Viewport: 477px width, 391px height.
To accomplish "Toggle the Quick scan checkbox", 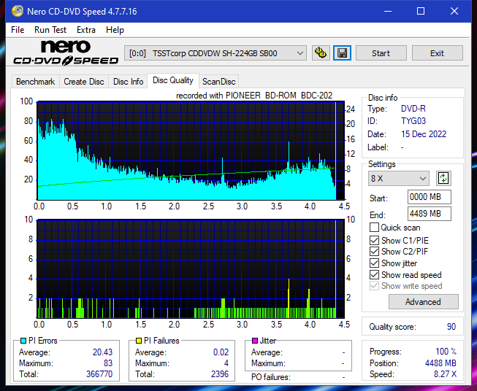I will click(x=374, y=228).
